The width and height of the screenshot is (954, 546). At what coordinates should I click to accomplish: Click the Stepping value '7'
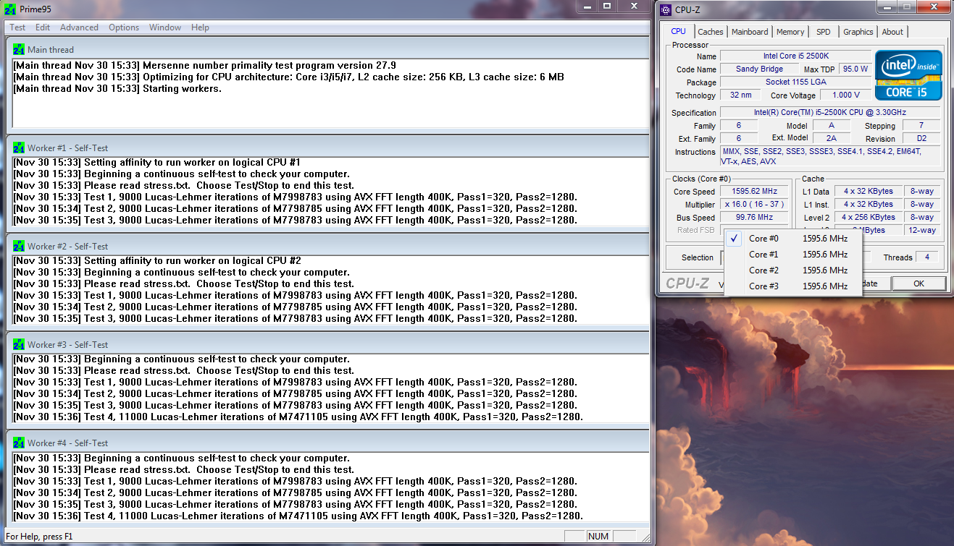tap(921, 126)
